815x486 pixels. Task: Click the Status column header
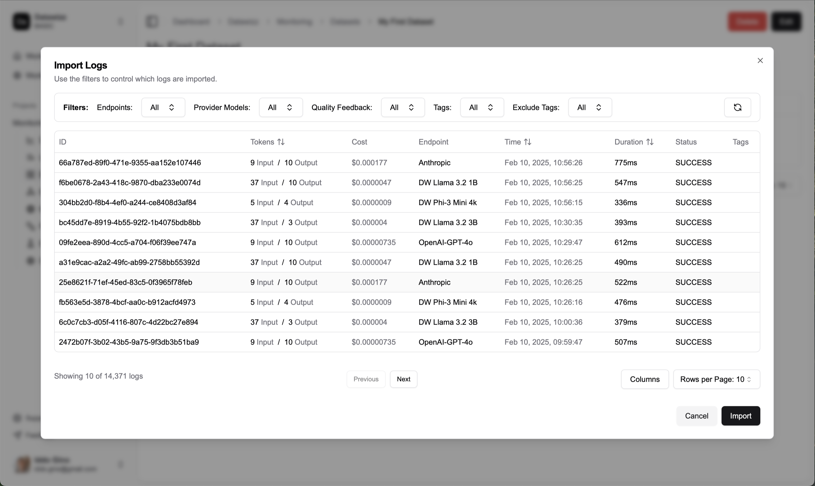(686, 141)
